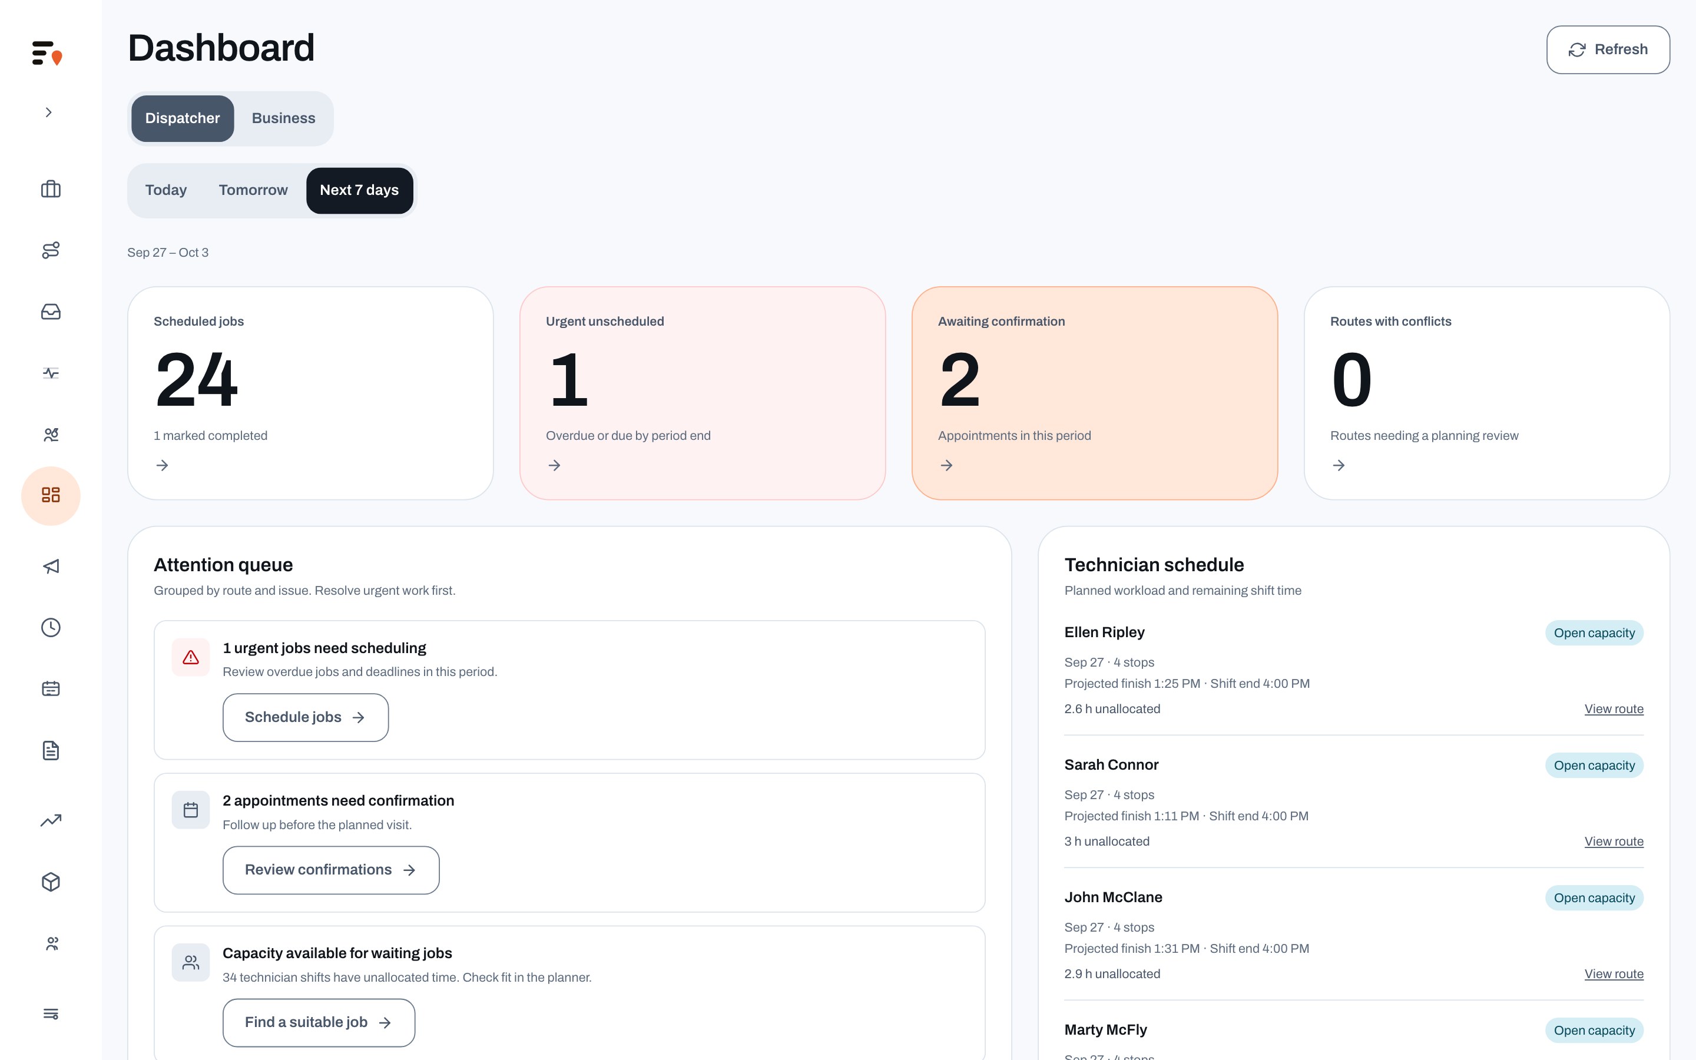The width and height of the screenshot is (1696, 1060).
Task: Switch to the Dispatcher view tab
Action: [182, 118]
